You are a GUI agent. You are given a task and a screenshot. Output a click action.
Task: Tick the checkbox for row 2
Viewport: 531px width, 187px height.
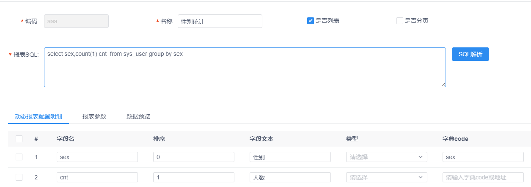pyautogui.click(x=19, y=177)
